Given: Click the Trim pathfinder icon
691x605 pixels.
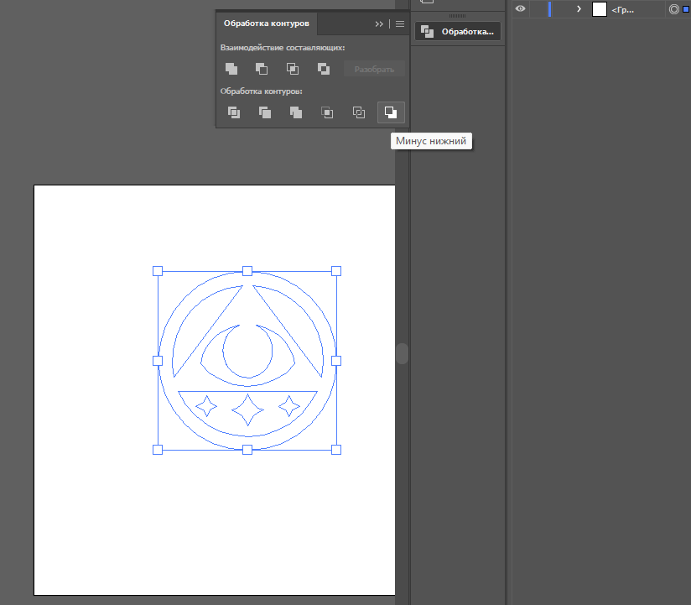Looking at the screenshot, I should [x=265, y=112].
